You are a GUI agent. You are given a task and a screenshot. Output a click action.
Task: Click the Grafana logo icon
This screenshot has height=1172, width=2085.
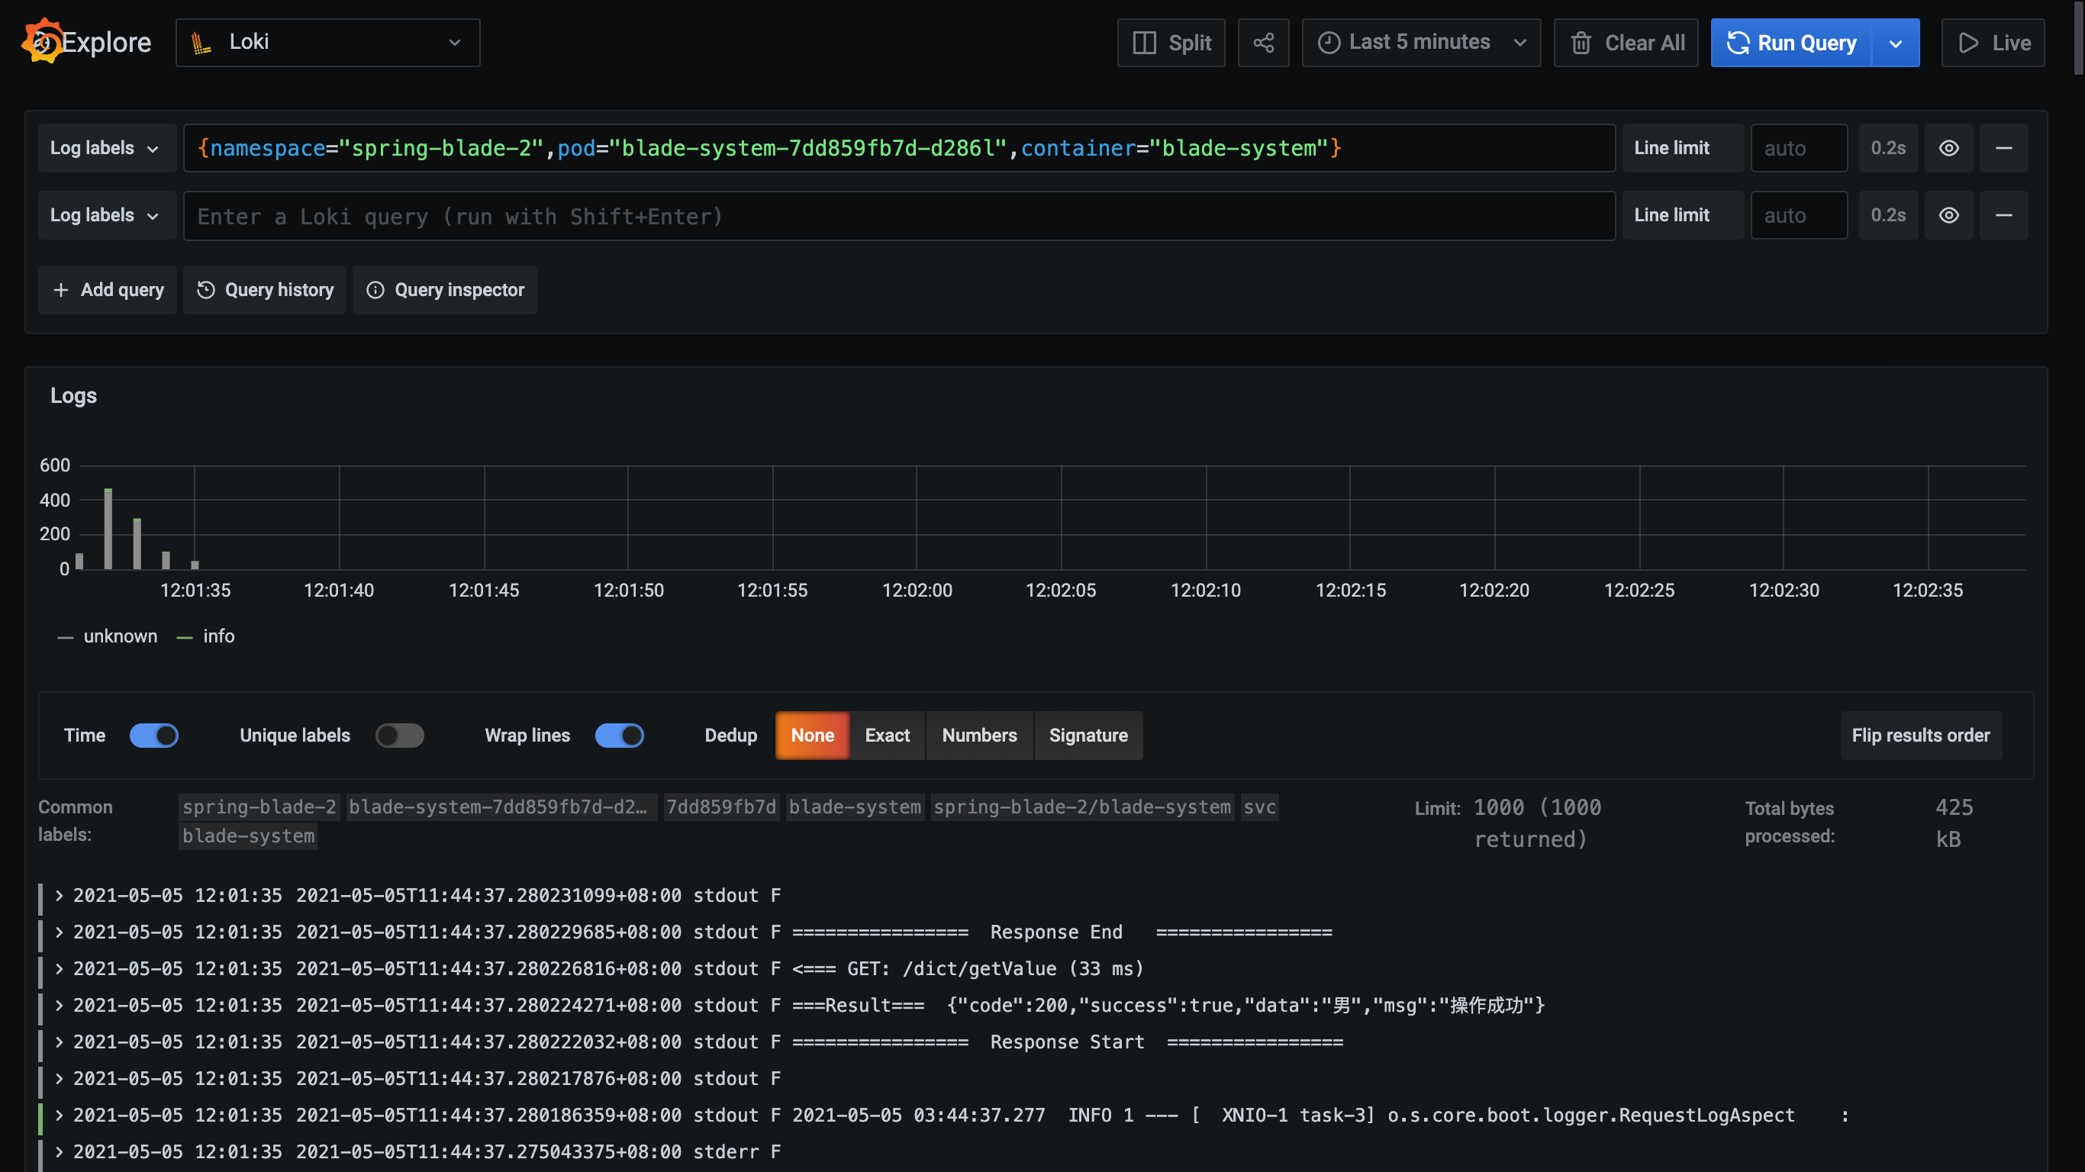[42, 40]
